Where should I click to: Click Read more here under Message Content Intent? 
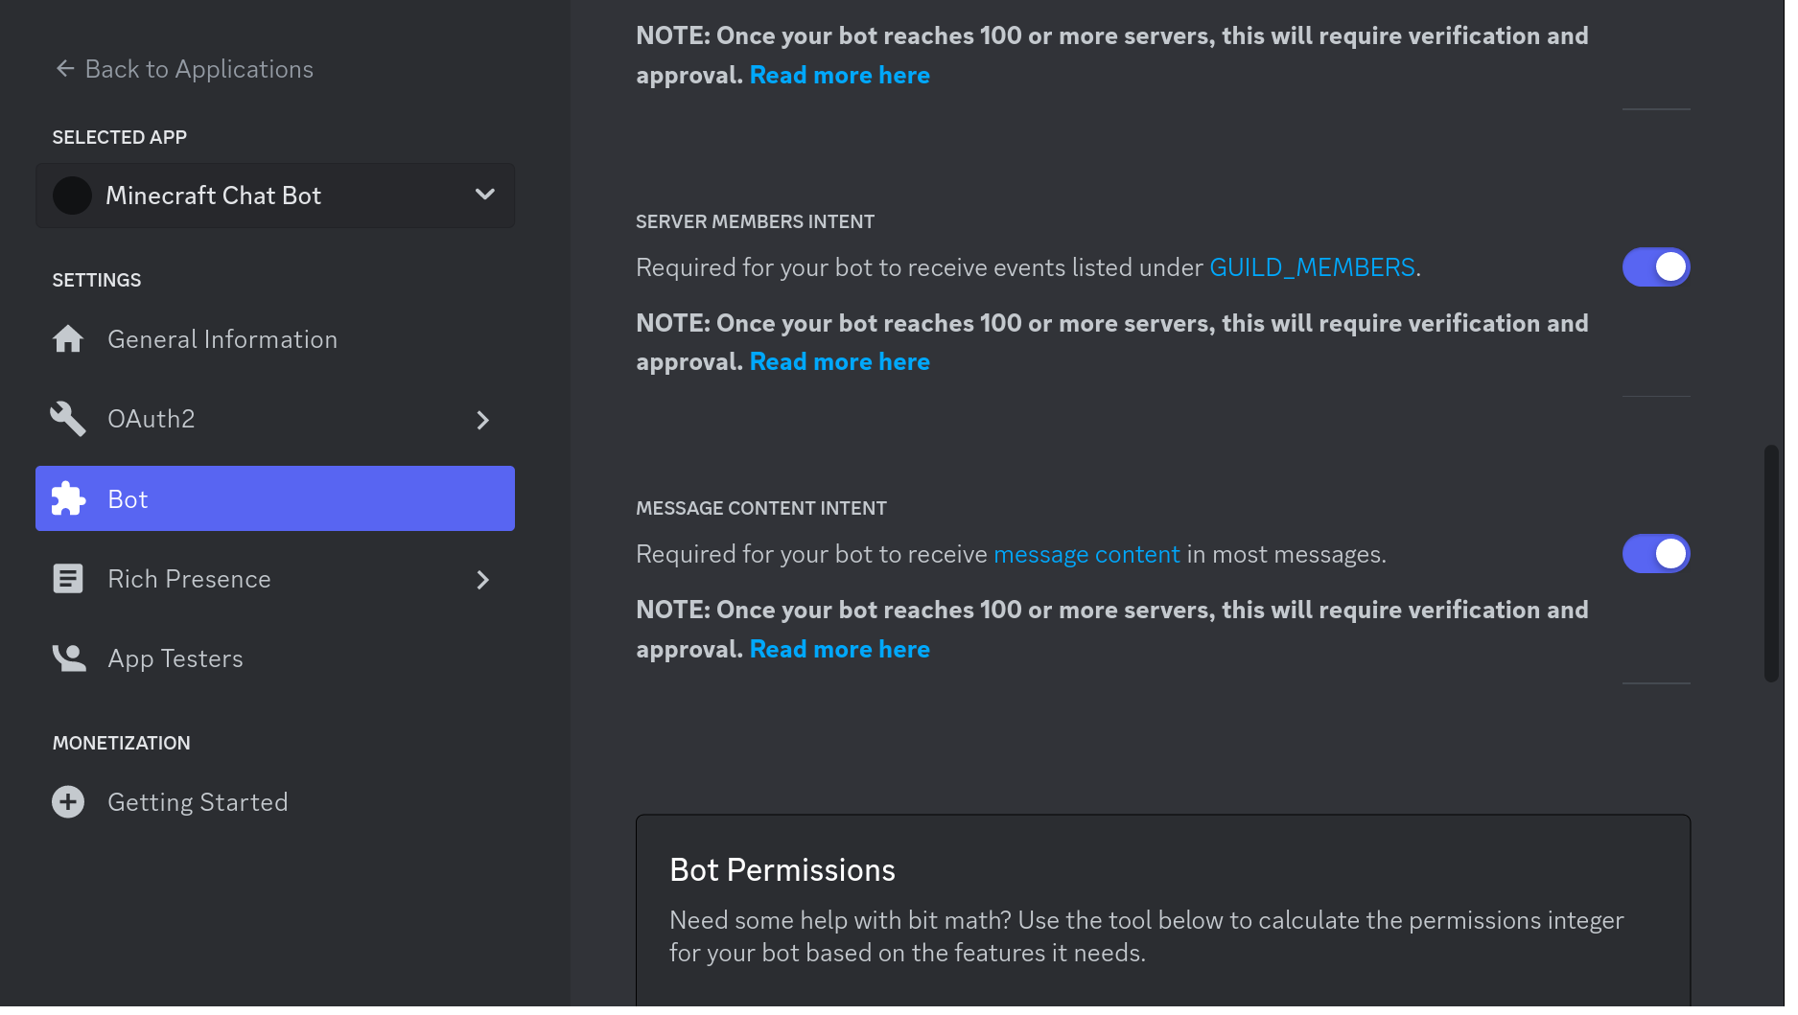point(839,649)
